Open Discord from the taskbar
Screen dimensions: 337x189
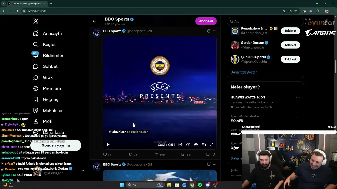(x=208, y=185)
